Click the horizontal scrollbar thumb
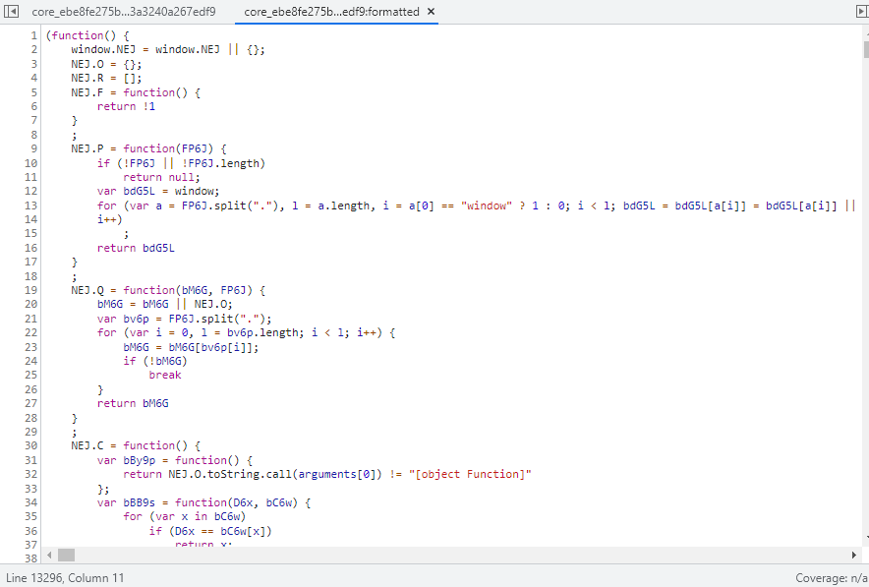Viewport: 869px width, 587px height. pos(67,555)
